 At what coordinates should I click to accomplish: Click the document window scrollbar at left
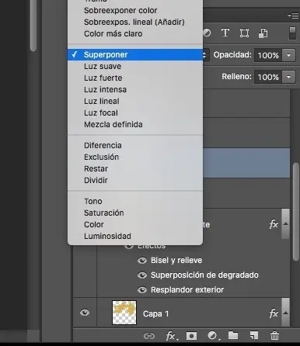tap(33, 25)
